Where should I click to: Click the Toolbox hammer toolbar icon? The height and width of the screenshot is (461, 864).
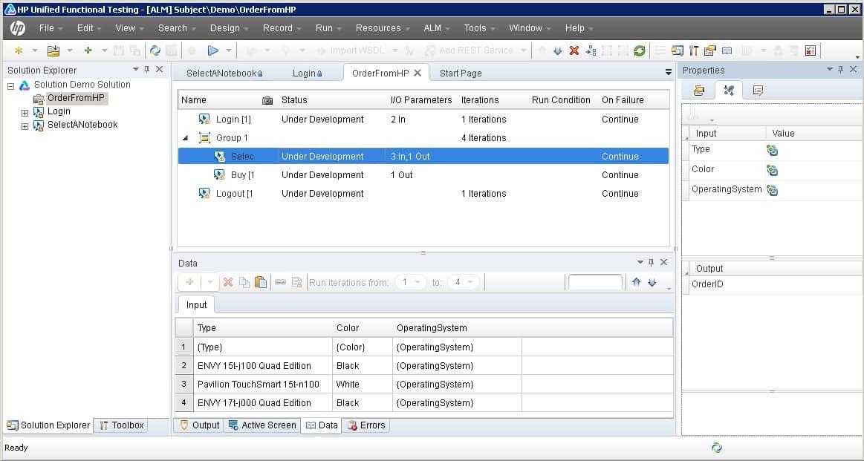[694, 50]
